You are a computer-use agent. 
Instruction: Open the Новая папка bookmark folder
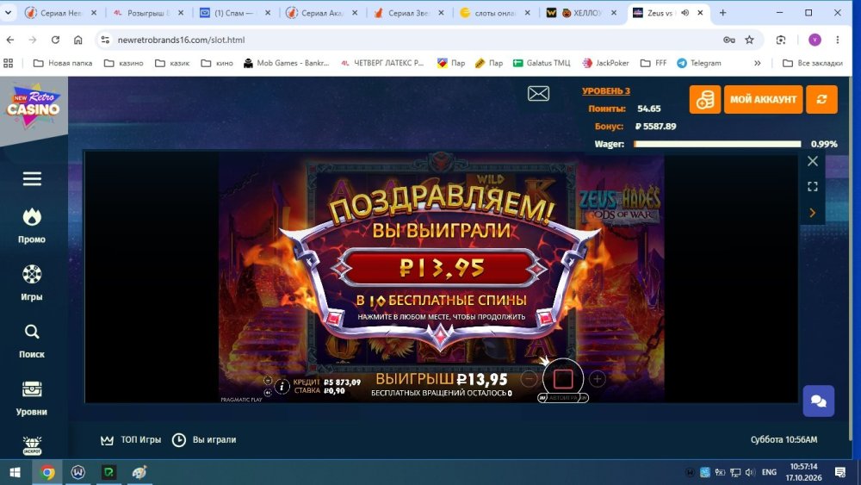coord(63,63)
